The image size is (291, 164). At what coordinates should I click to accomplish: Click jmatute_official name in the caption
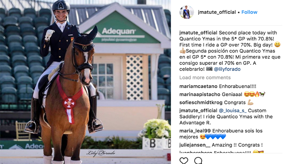[198, 33]
